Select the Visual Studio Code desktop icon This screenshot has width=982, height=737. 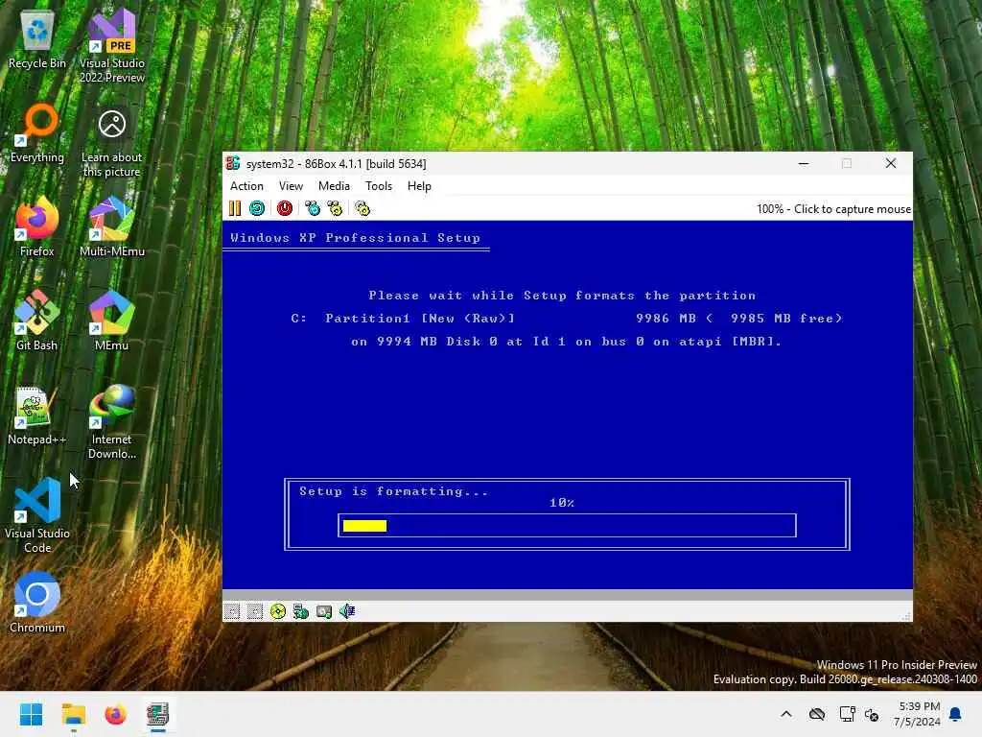tap(37, 515)
